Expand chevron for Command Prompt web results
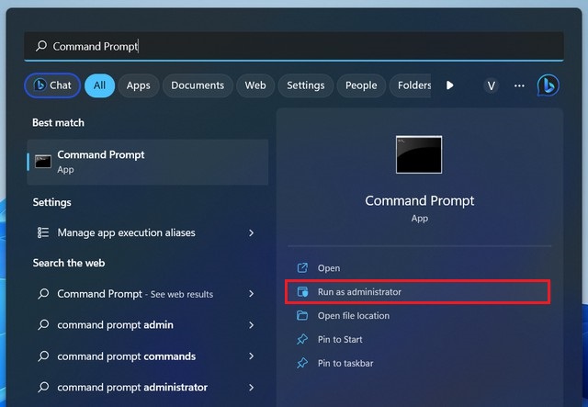 (x=251, y=294)
